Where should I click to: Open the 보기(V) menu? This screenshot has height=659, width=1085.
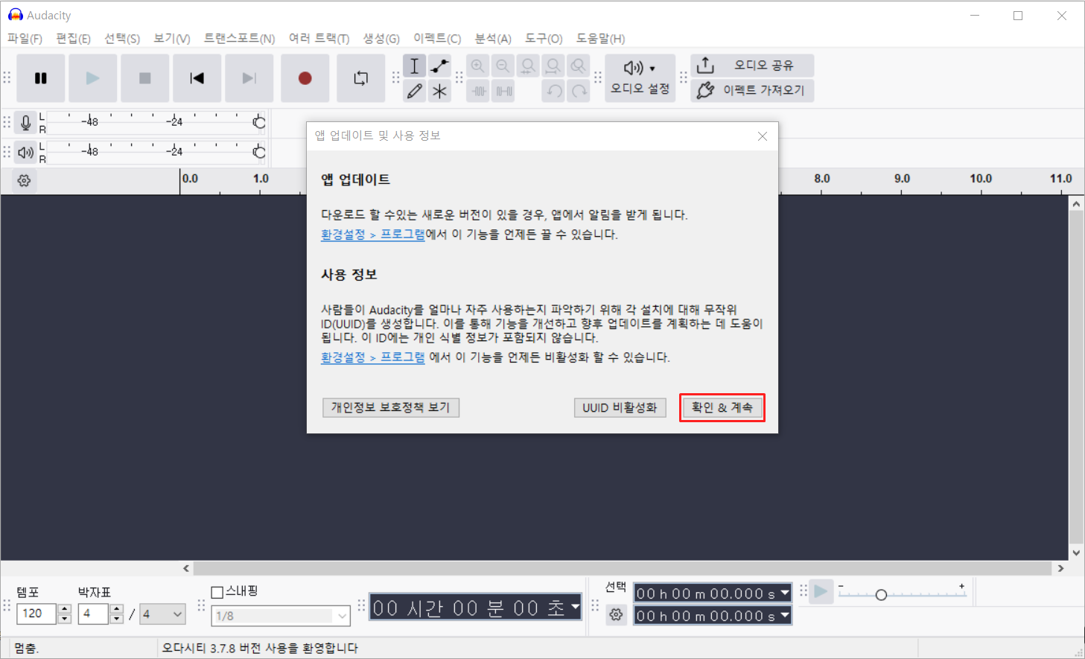tap(172, 39)
